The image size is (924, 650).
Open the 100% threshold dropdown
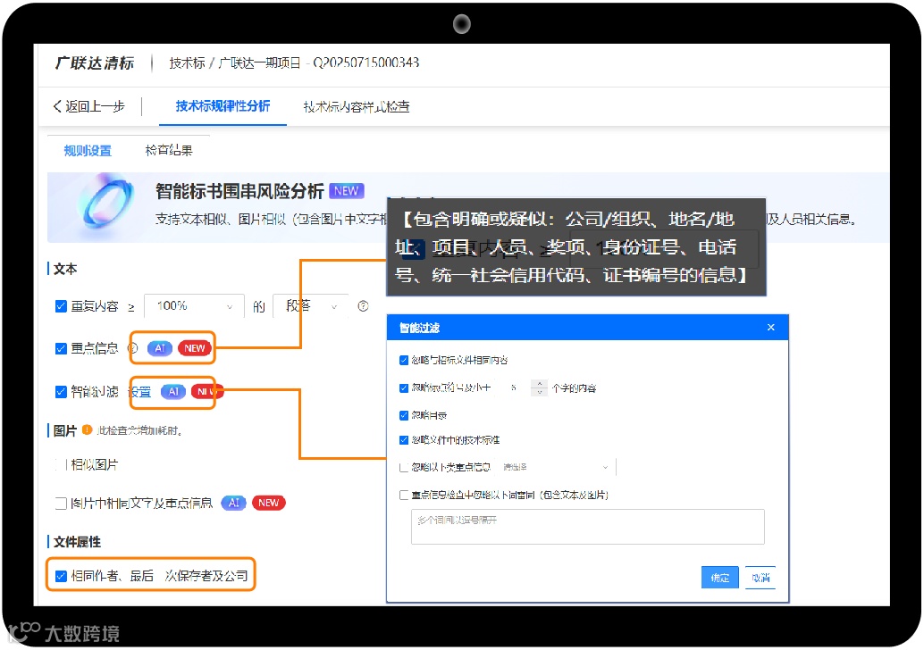[194, 306]
